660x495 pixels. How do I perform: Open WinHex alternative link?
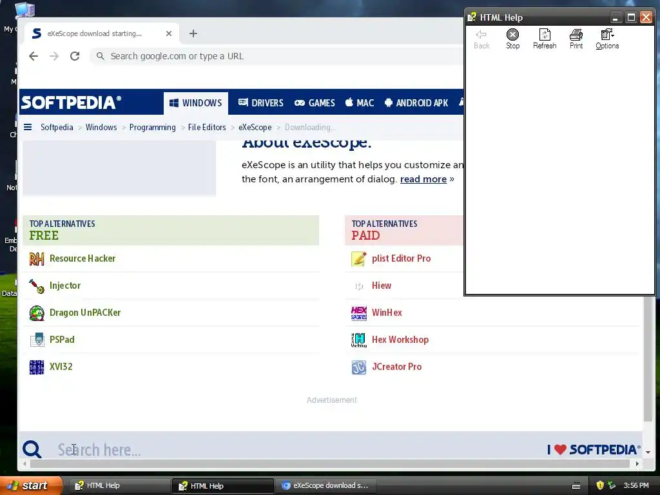pos(387,313)
